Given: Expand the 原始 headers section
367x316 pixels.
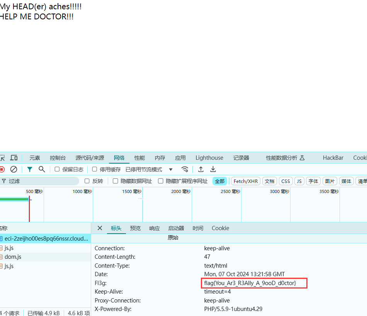Looking at the screenshot, I should pyautogui.click(x=173, y=238).
